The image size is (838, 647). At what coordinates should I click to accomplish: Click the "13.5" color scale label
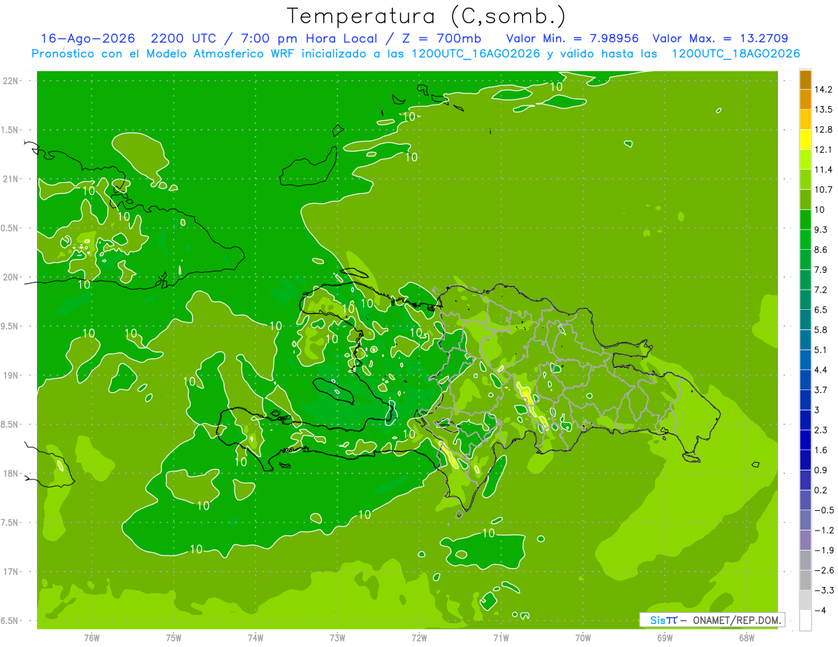point(825,110)
